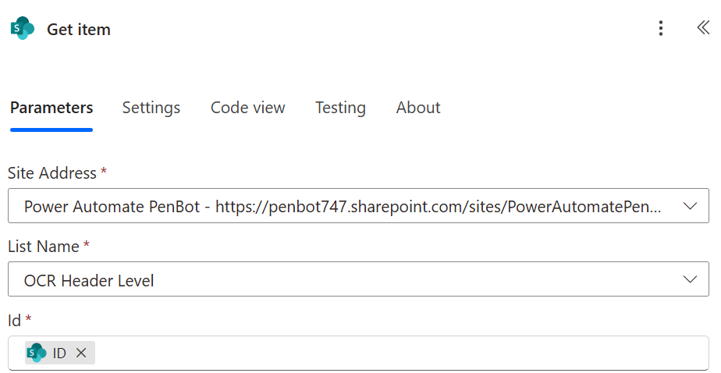Select the About tab
This screenshot has width=721, height=373.
[x=418, y=108]
